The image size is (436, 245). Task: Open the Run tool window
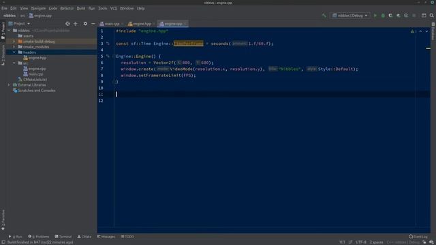(15, 237)
